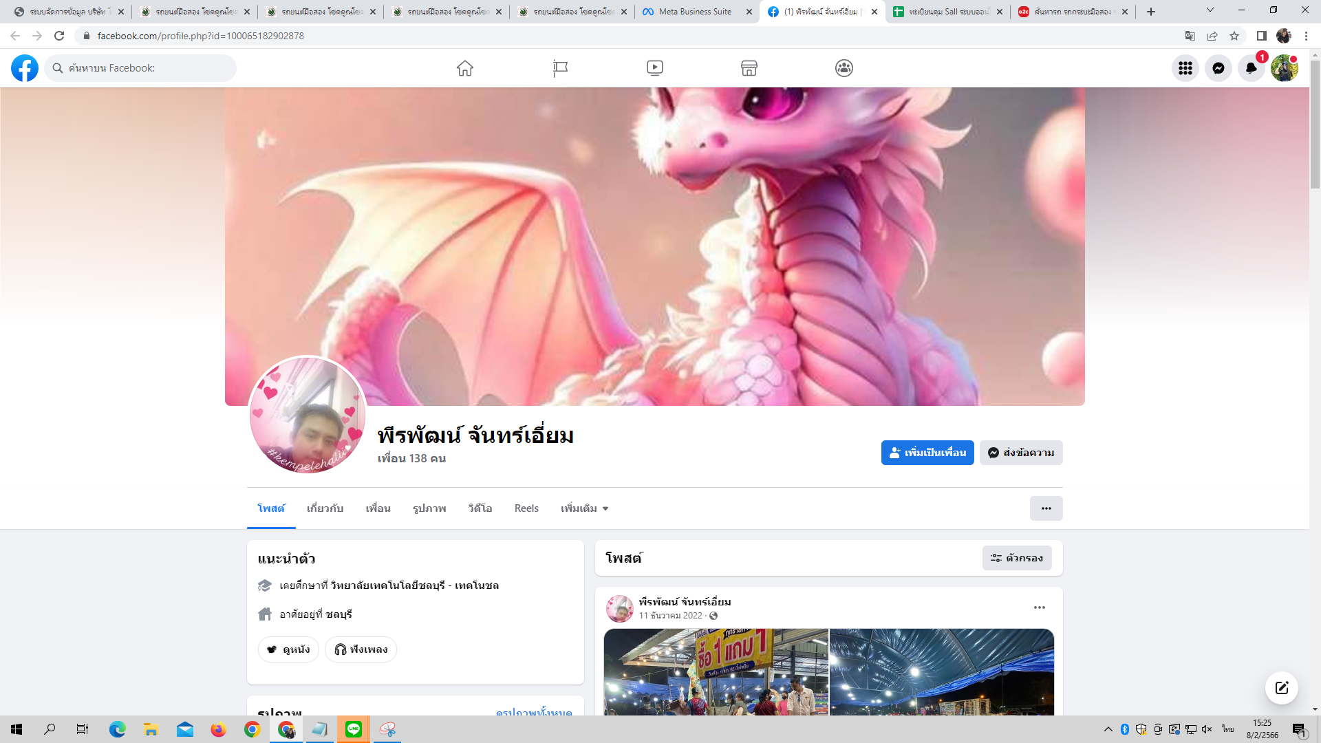Click ส่งข้อความ message button
The height and width of the screenshot is (743, 1321).
tap(1021, 453)
